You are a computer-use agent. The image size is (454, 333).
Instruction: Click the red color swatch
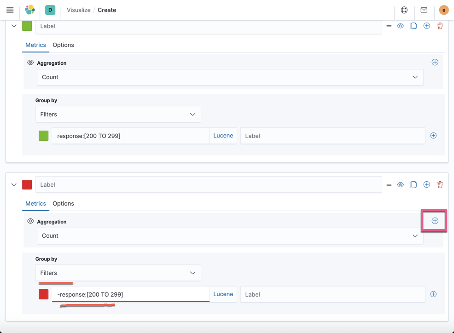[27, 184]
